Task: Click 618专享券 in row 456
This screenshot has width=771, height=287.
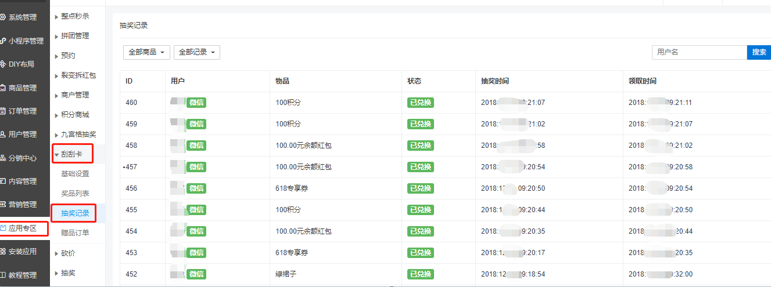Action: pos(292,188)
